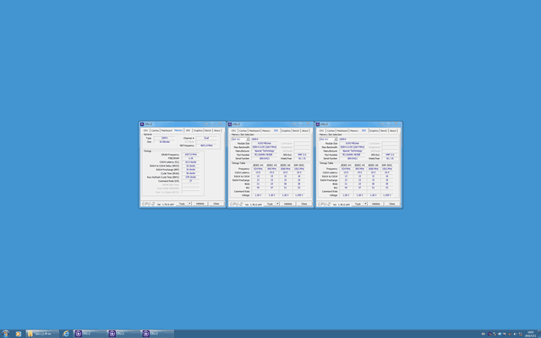Open Bench tab in the right window
Image resolution: width=541 pixels, height=338 pixels.
384,131
